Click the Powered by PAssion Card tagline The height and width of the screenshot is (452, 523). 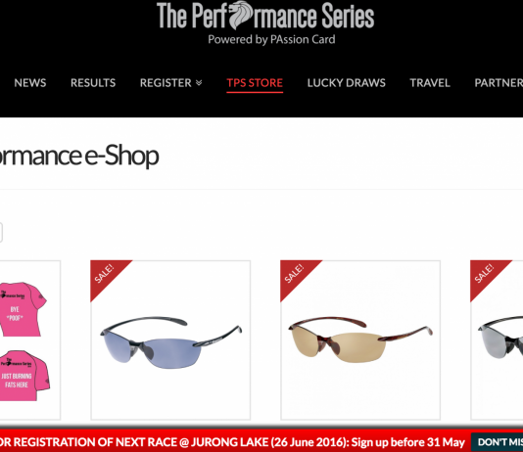(x=271, y=40)
